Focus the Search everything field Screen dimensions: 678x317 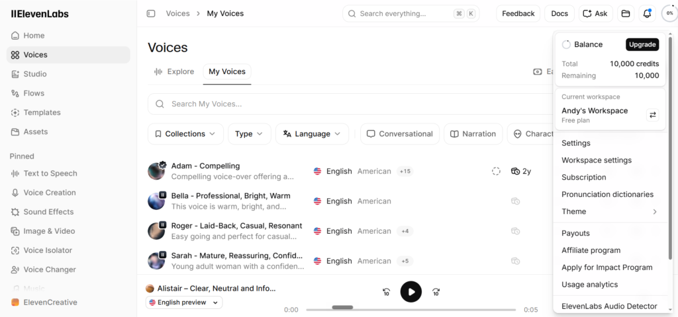[x=411, y=13]
